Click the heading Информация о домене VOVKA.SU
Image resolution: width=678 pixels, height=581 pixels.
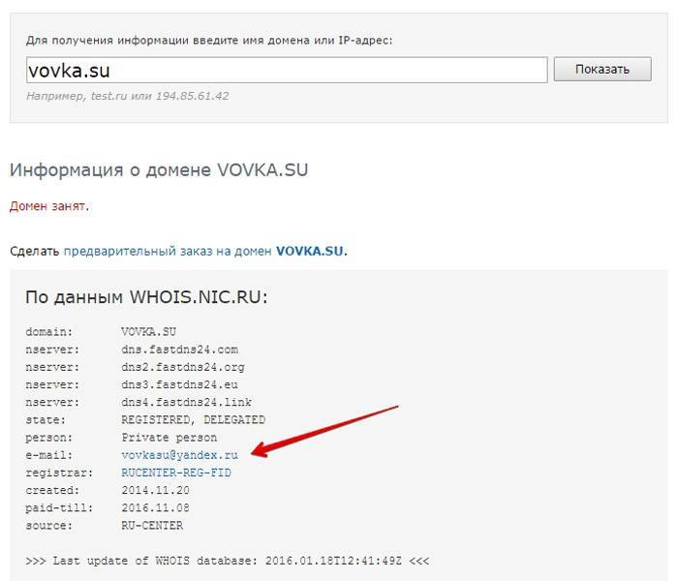[x=159, y=169]
